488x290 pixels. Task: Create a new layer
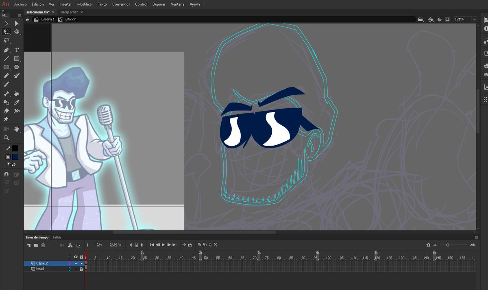tap(29, 245)
